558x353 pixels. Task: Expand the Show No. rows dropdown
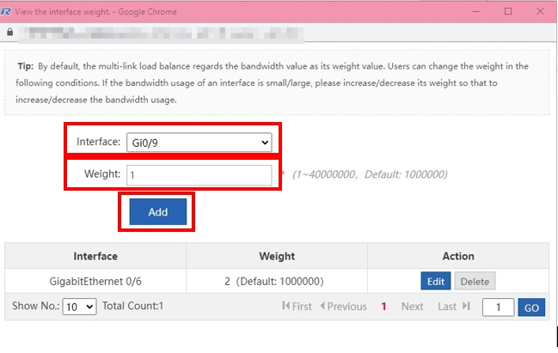(x=79, y=307)
